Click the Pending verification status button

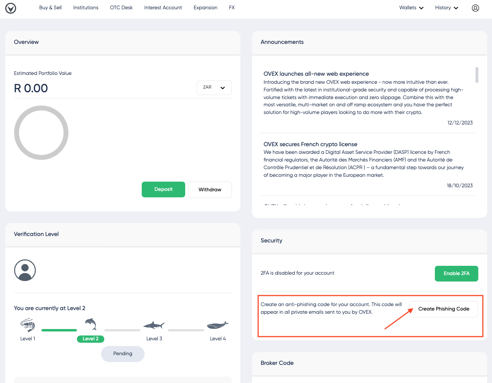(x=123, y=354)
